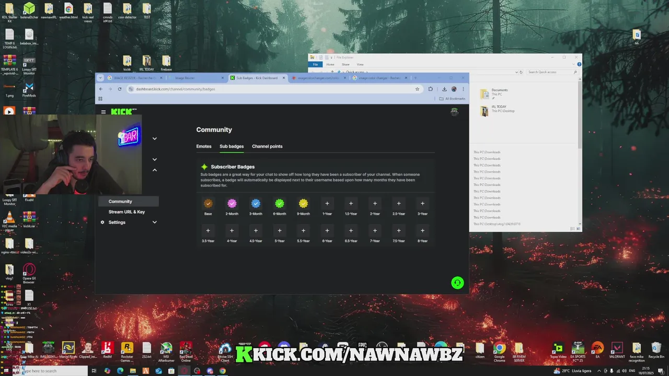The width and height of the screenshot is (669, 376).
Task: Add a badge for 4-Year
Action: (232, 230)
